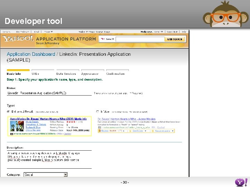Viewport: 250px width, 187px height.
Task: Expand the Recommendations arrow in the Infobar
Action: coord(173,131)
